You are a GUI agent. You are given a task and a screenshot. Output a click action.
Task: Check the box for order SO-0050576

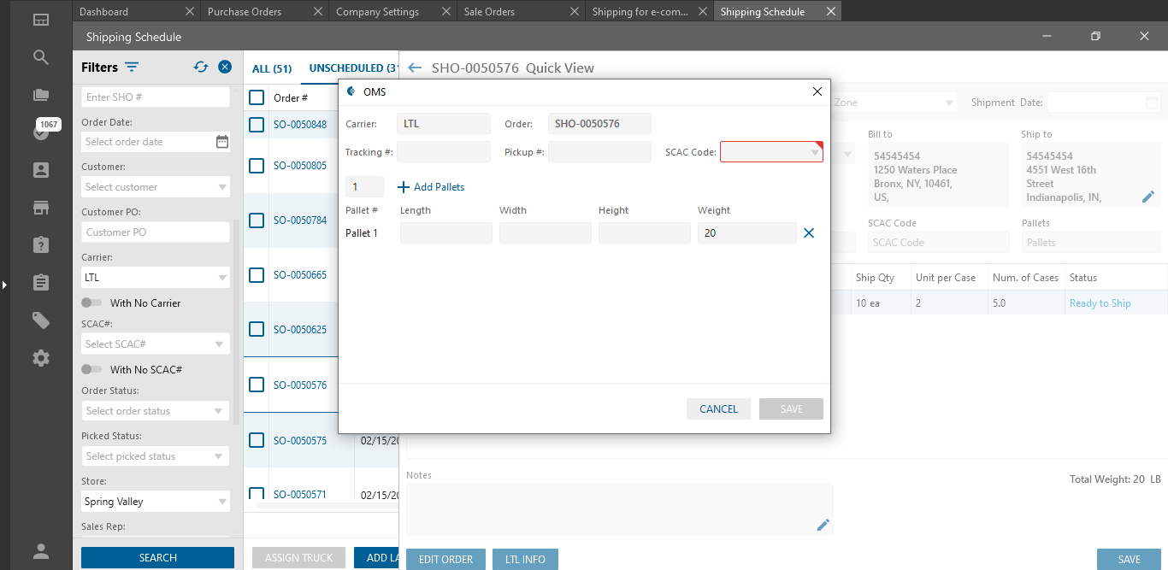click(257, 385)
